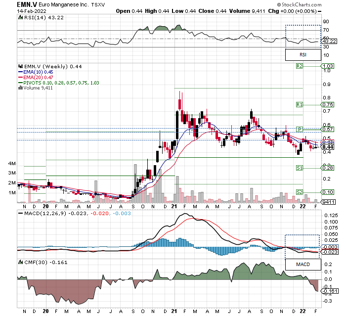Click the 0.44 last price tag
The image size is (346, 316).
click(328, 147)
